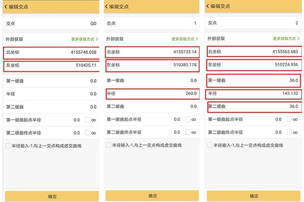This screenshot has width=304, height=202.
Task: Check 第二缓曲终点半径 infinity box in intersection 1 screen
Action: point(188,132)
